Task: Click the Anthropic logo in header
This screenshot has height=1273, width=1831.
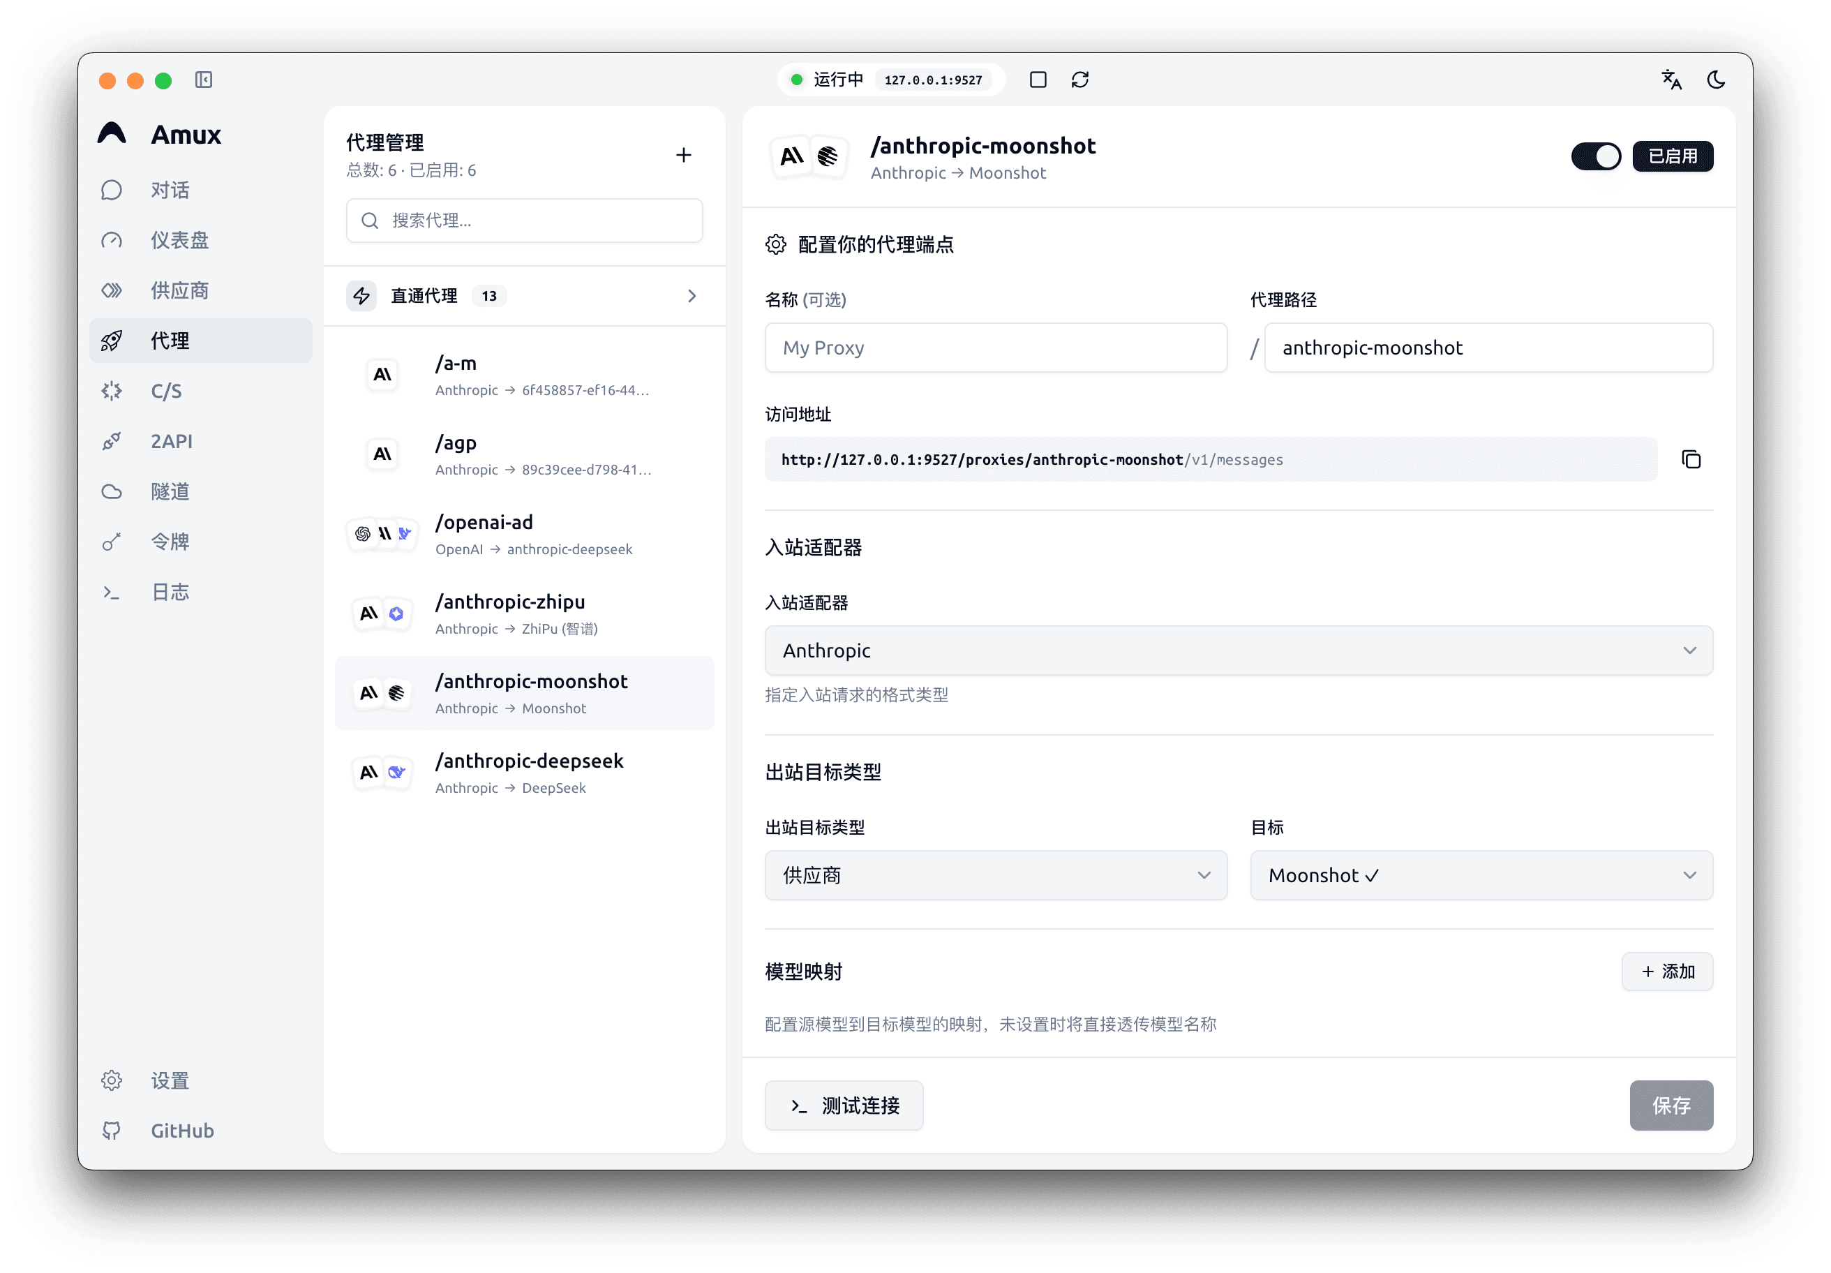Action: (x=791, y=156)
